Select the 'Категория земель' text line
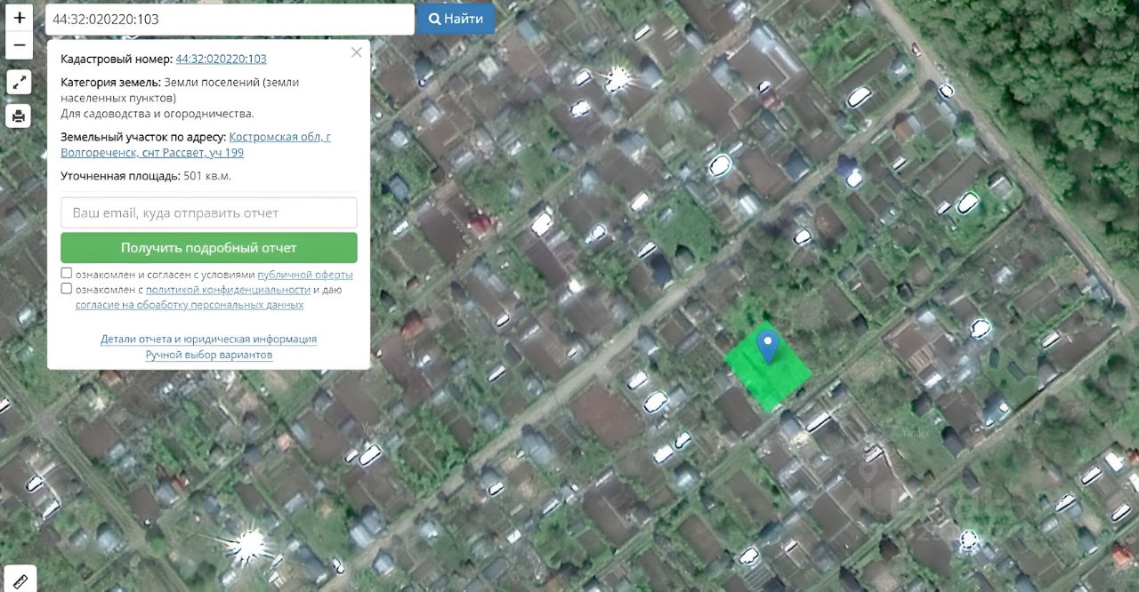This screenshot has height=592, width=1139. [x=180, y=90]
